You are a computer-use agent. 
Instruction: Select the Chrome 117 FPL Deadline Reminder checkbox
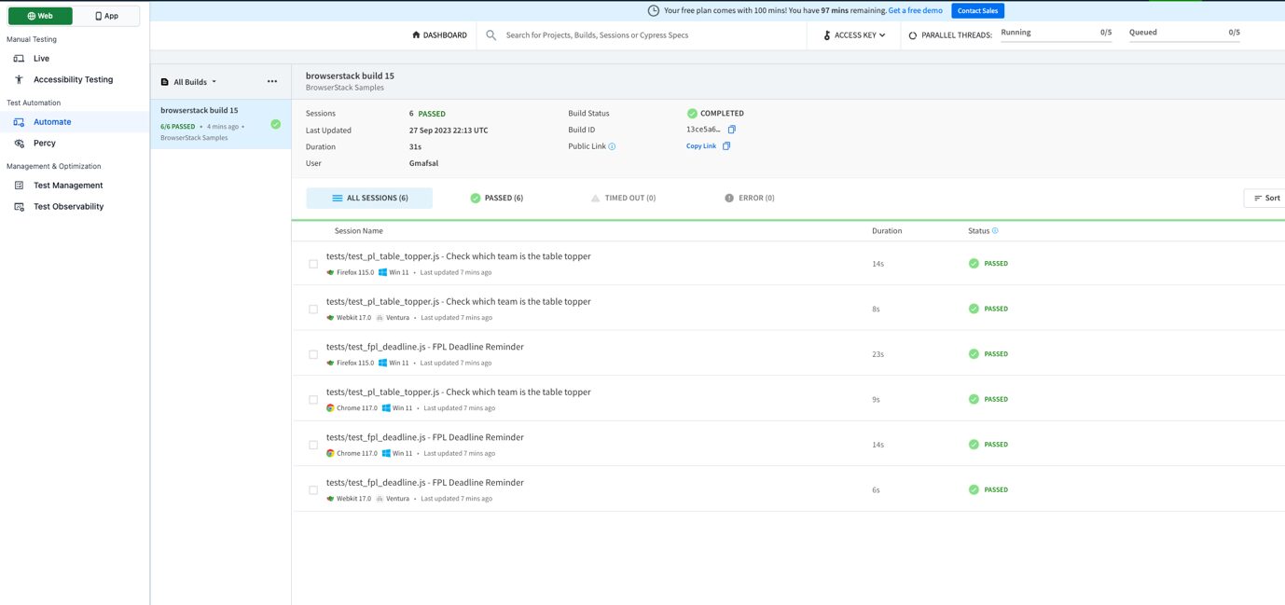pos(313,444)
